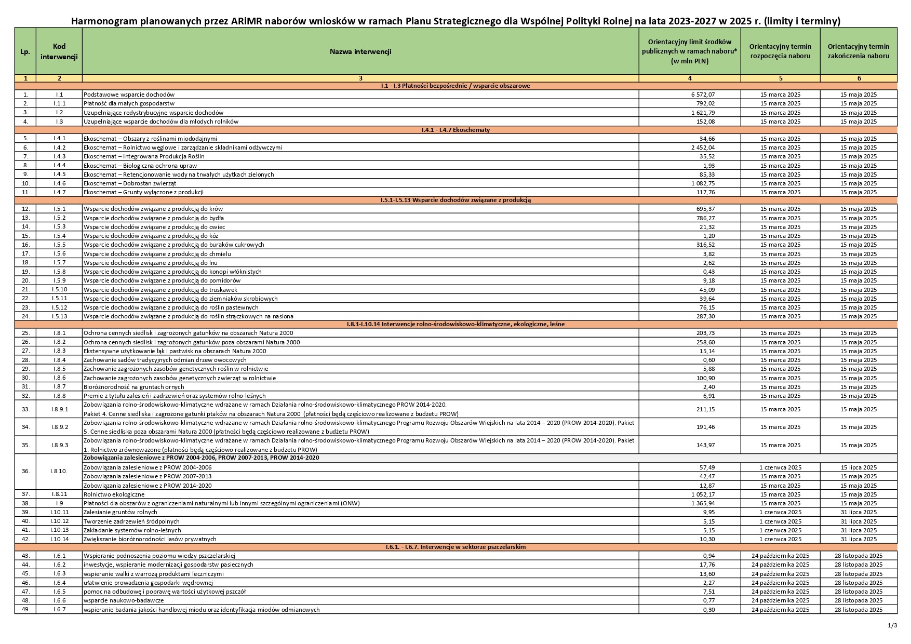Click the document title heading at top
This screenshot has width=911, height=644.
455,21
